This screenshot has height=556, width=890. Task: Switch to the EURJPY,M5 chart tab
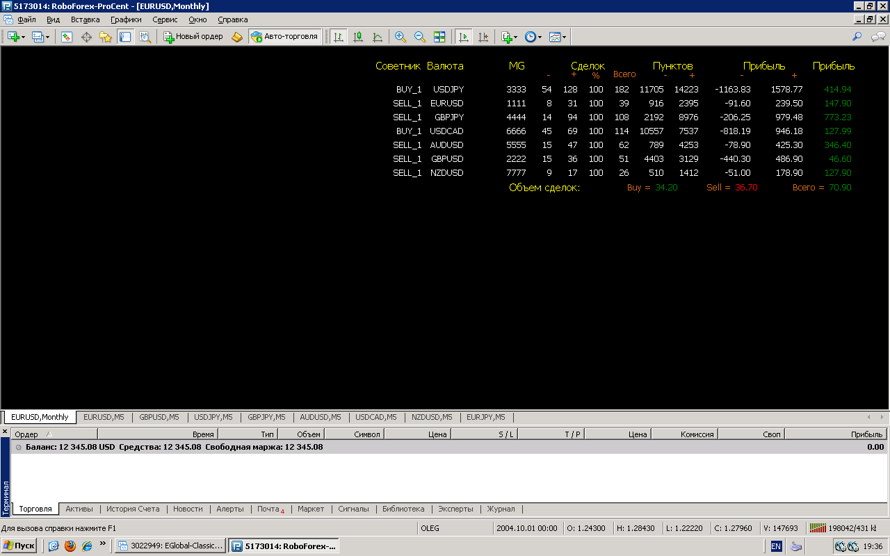(x=487, y=417)
